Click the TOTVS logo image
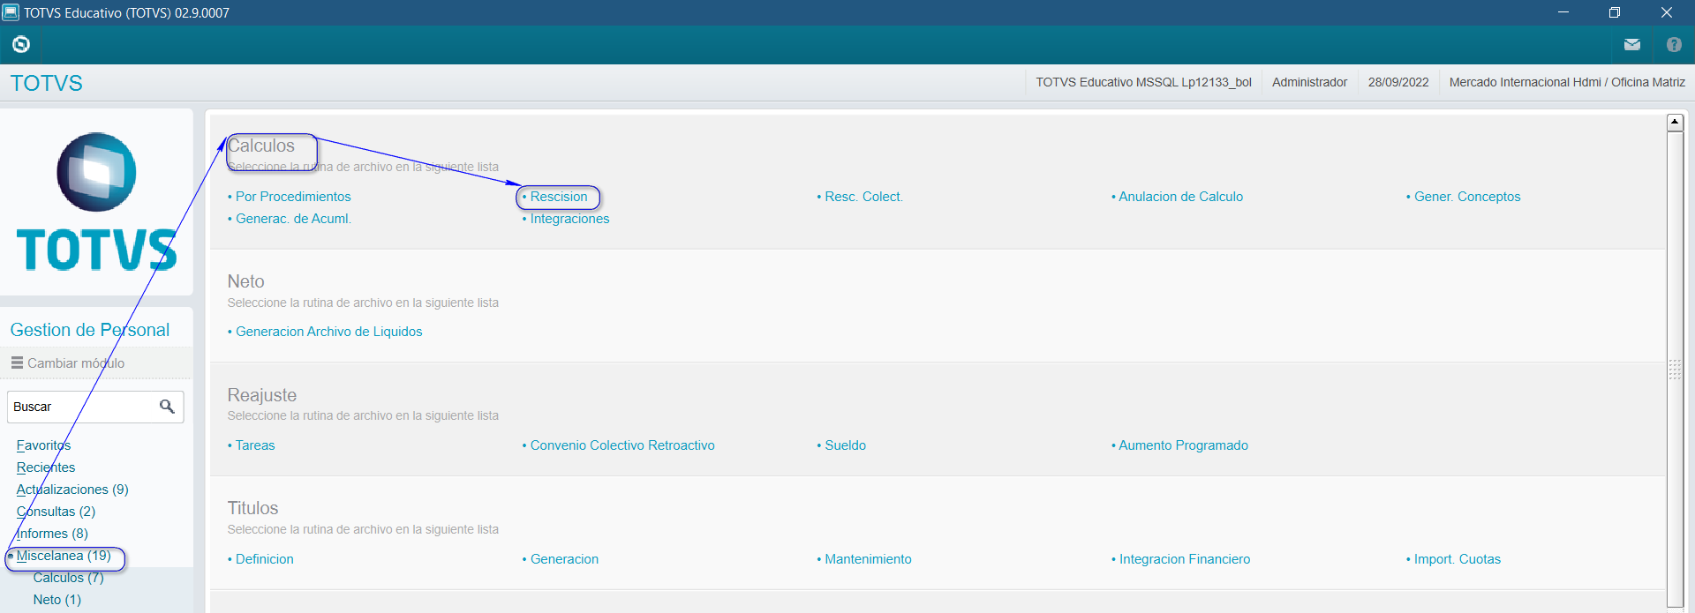The image size is (1695, 613). coord(96,202)
